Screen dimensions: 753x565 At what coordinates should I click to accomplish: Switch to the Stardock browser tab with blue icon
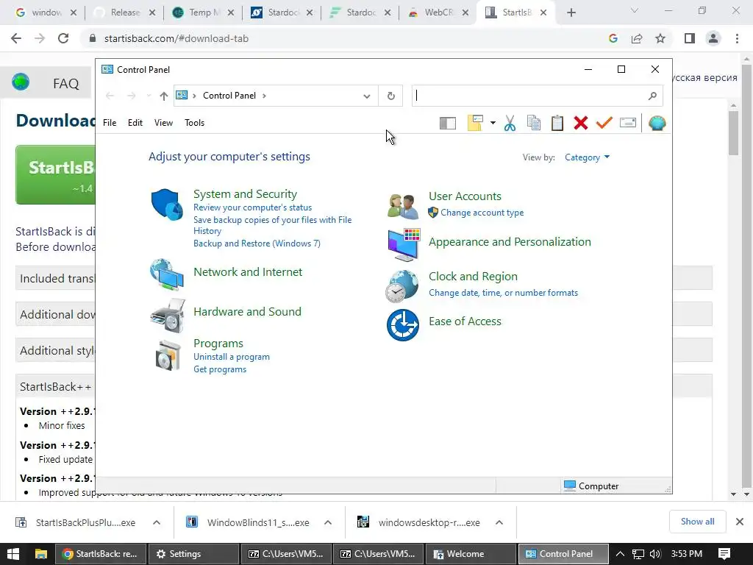click(282, 13)
